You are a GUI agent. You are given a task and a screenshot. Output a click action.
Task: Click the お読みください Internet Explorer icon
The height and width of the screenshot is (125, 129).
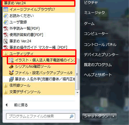(x=6, y=16)
